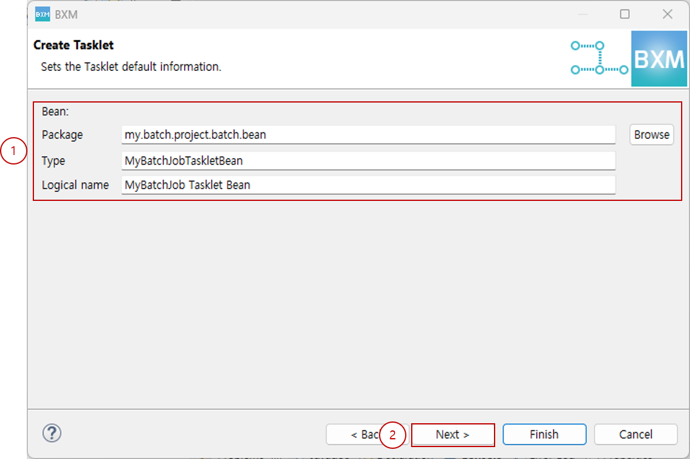Click the "Logical name" field label
Screen dimensions: 690x459
[75, 185]
